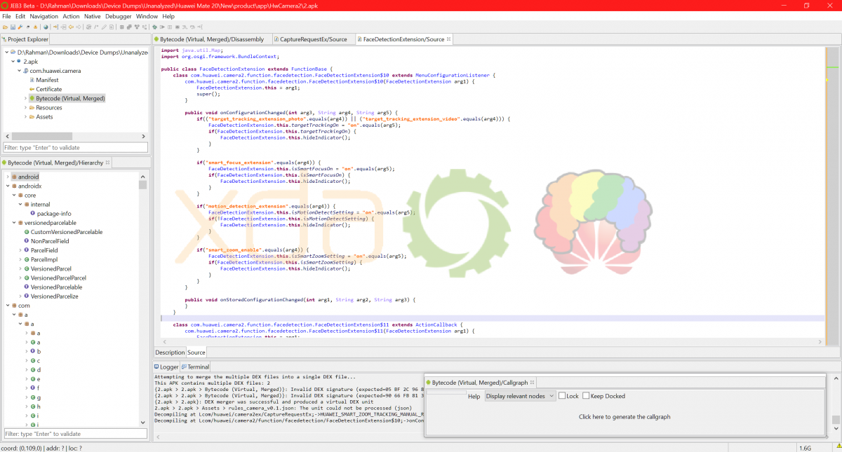Collapse the 2.apk node

tap(13, 62)
